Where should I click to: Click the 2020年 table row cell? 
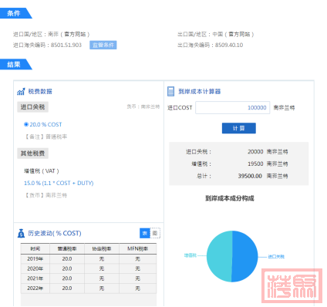pyautogui.click(x=35, y=268)
